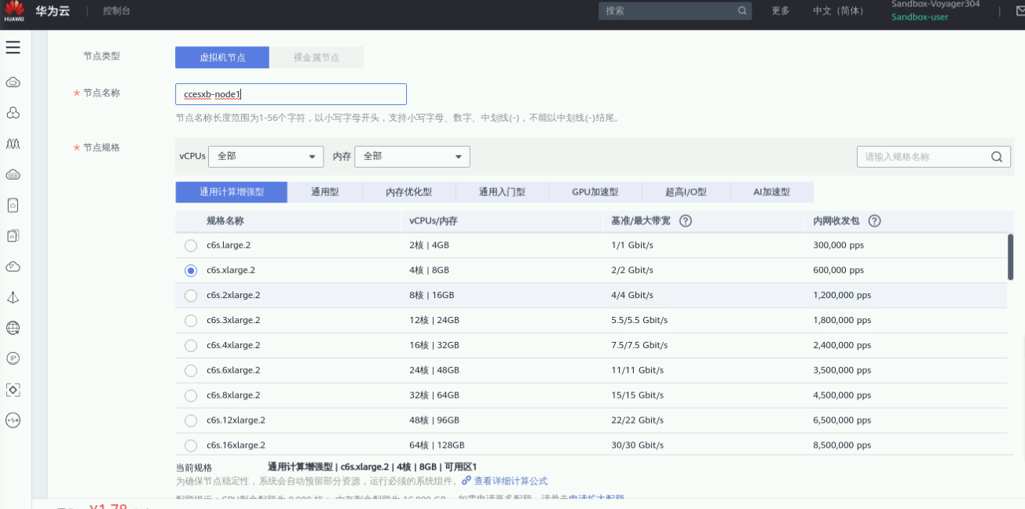The height and width of the screenshot is (509, 1025).
Task: Click the magnifier in the spec search box
Action: (x=996, y=156)
